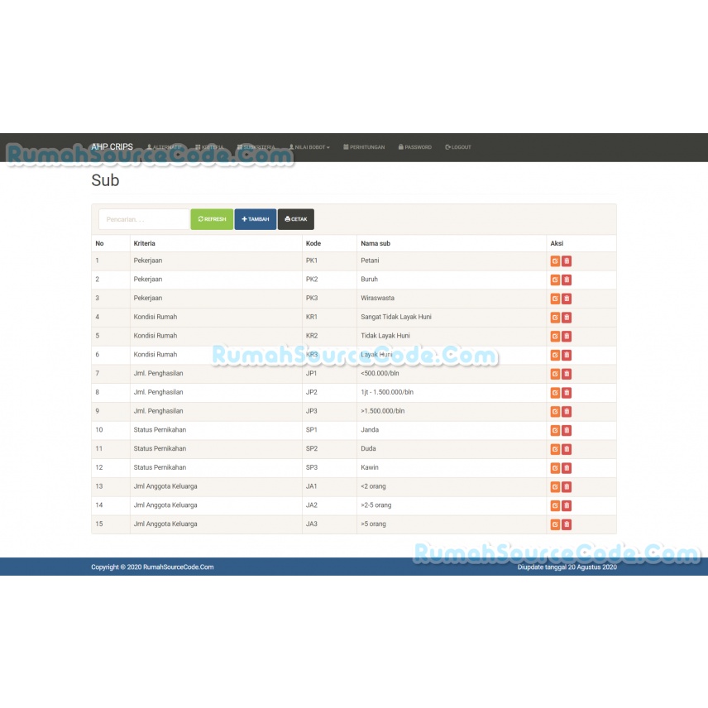
Task: Delete the >1.500.000/bln row
Action: tap(567, 411)
